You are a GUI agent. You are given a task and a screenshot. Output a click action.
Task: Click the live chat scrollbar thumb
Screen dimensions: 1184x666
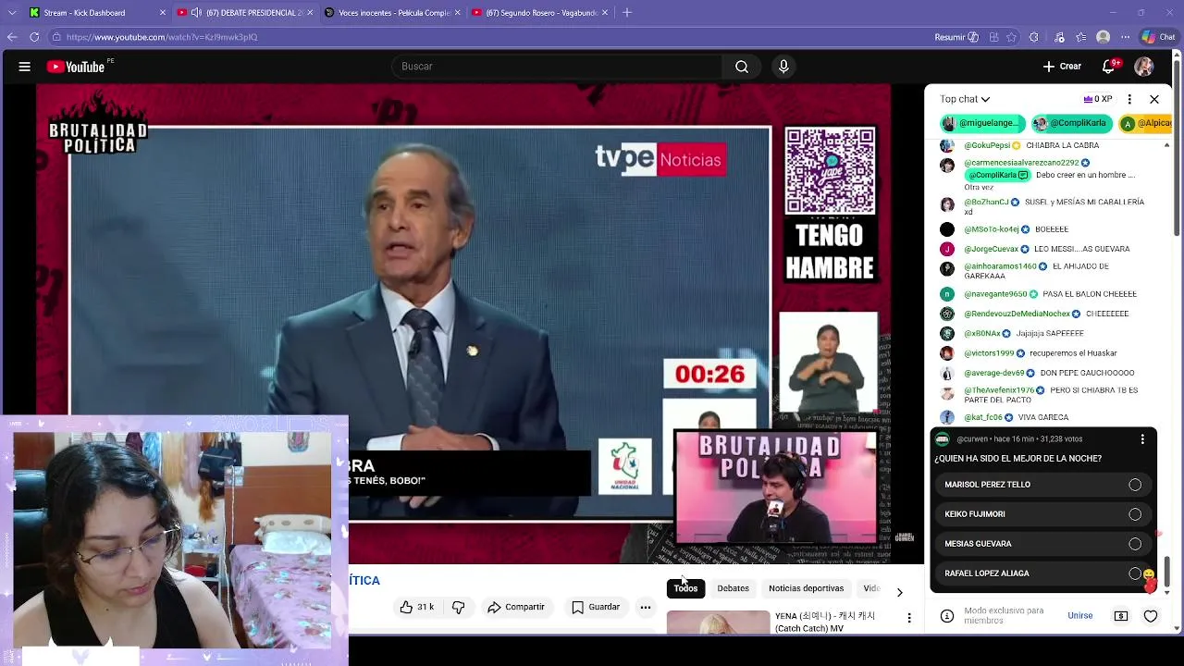[x=1167, y=573]
